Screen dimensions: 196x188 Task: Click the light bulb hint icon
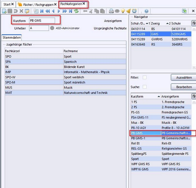(x=123, y=11)
